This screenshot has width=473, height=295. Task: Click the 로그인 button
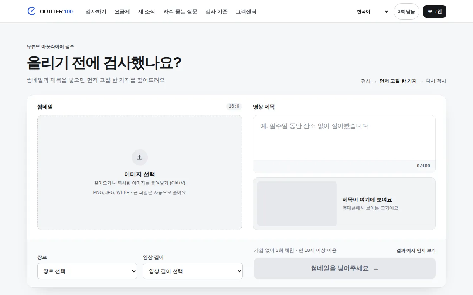click(x=435, y=11)
